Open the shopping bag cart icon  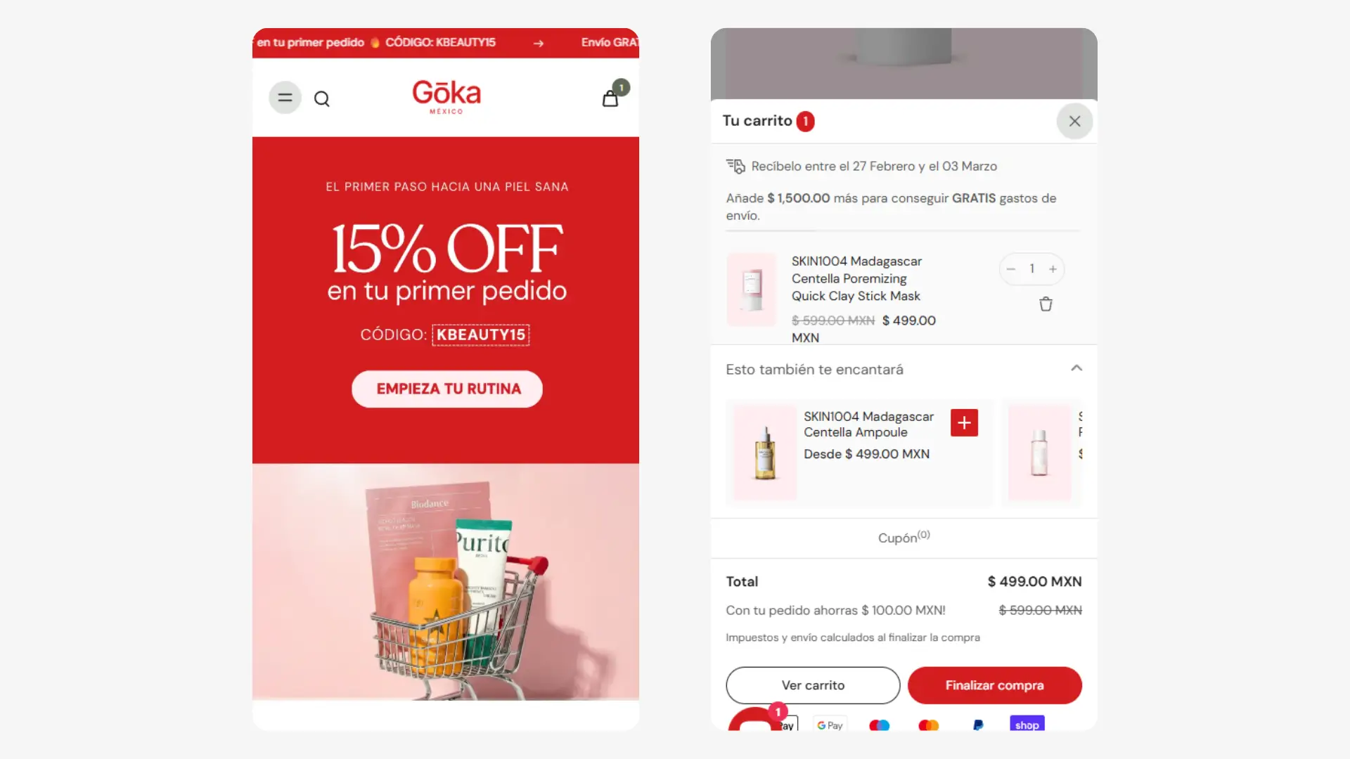pyautogui.click(x=610, y=98)
